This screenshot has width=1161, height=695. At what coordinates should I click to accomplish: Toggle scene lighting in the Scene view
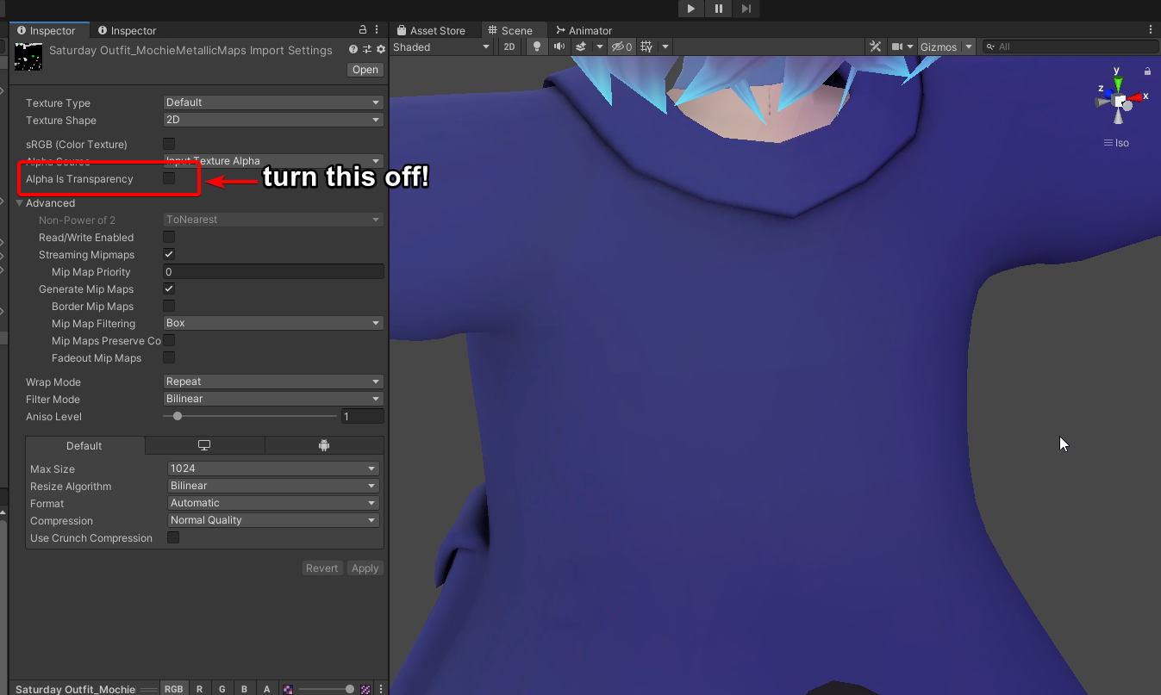pyautogui.click(x=536, y=47)
